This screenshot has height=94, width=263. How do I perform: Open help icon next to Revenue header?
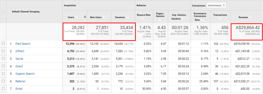(x=251, y=17)
